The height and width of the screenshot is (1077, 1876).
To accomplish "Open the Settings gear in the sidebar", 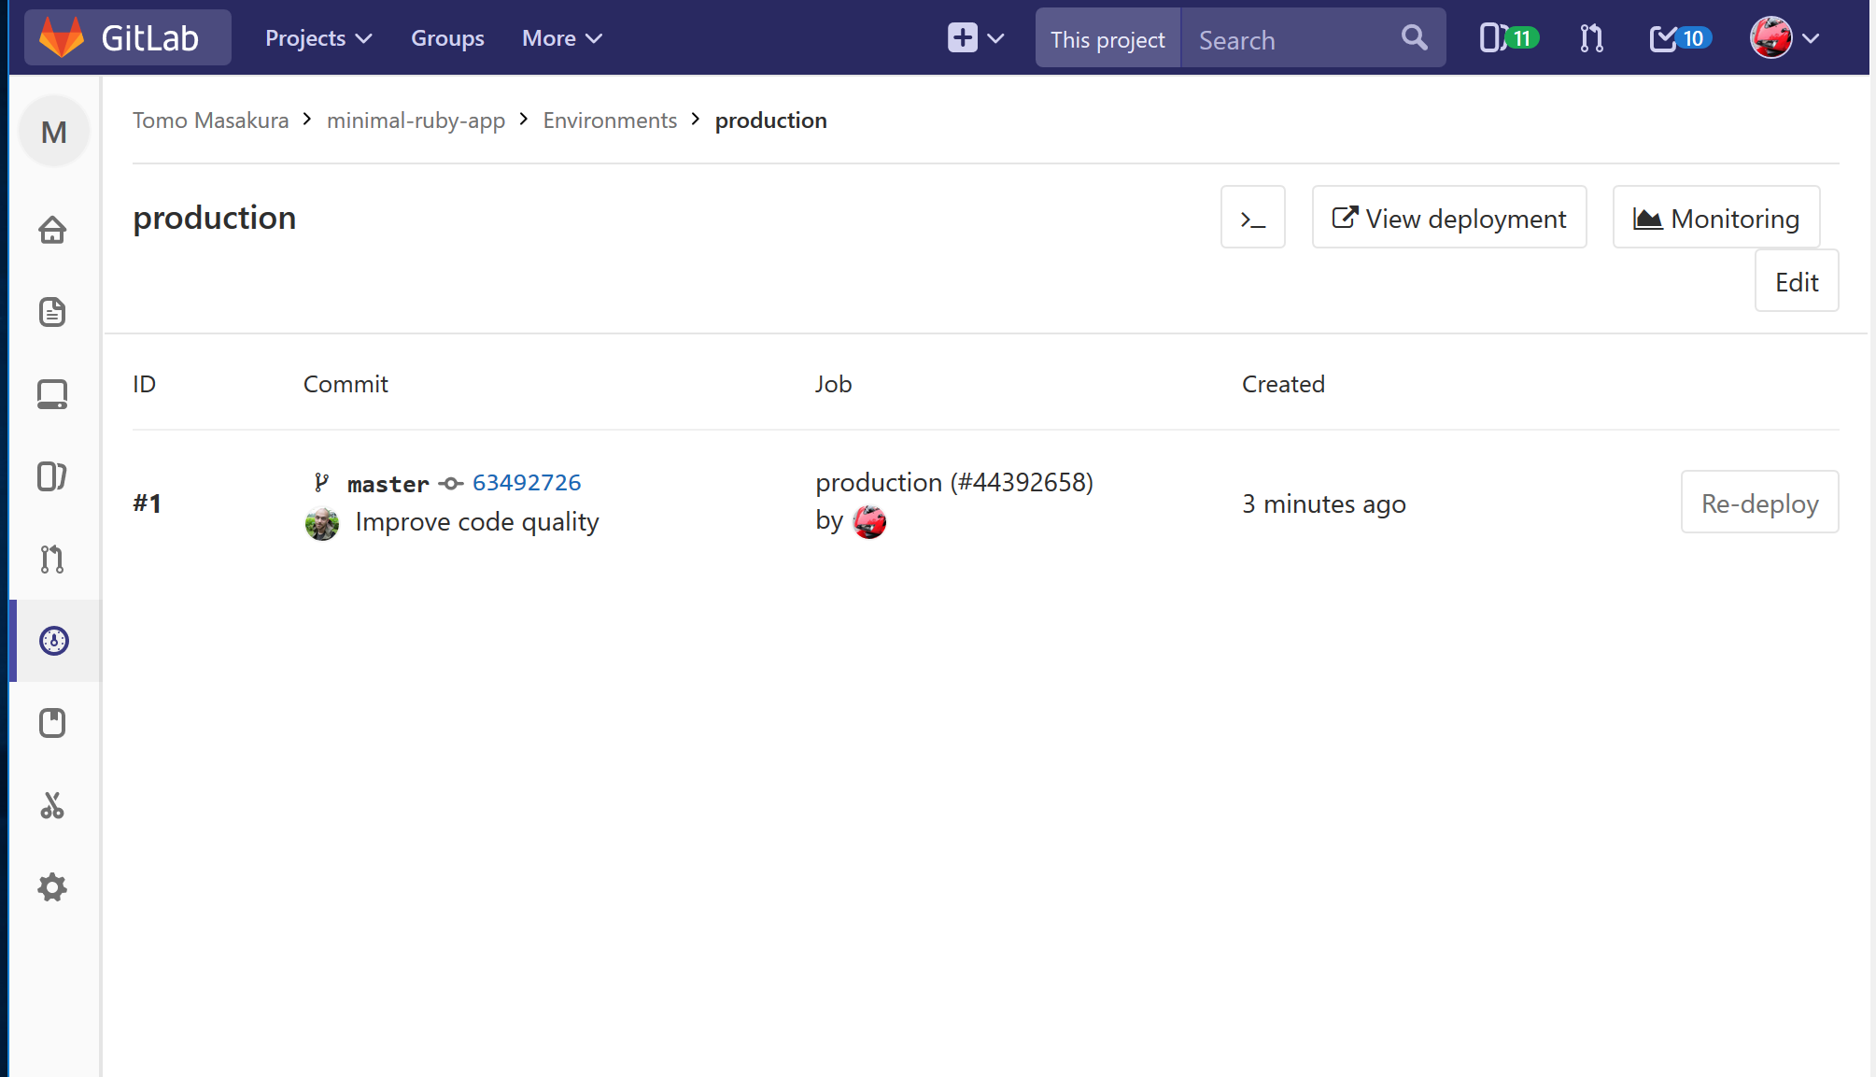I will pos(52,887).
